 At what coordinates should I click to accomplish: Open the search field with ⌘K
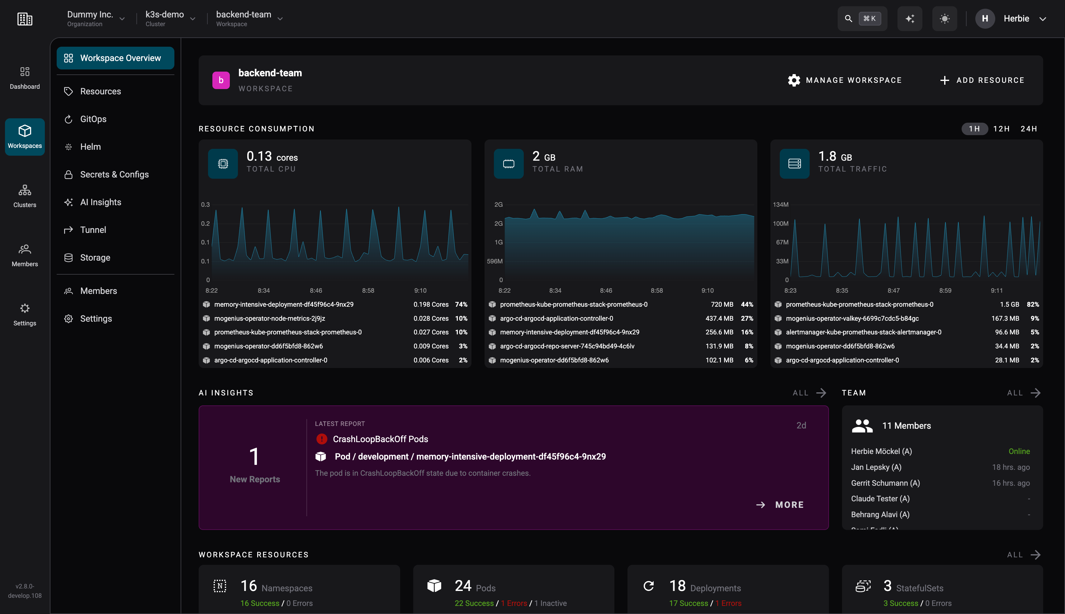(862, 19)
